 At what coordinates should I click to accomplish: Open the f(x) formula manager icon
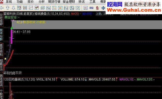coord(72,8)
